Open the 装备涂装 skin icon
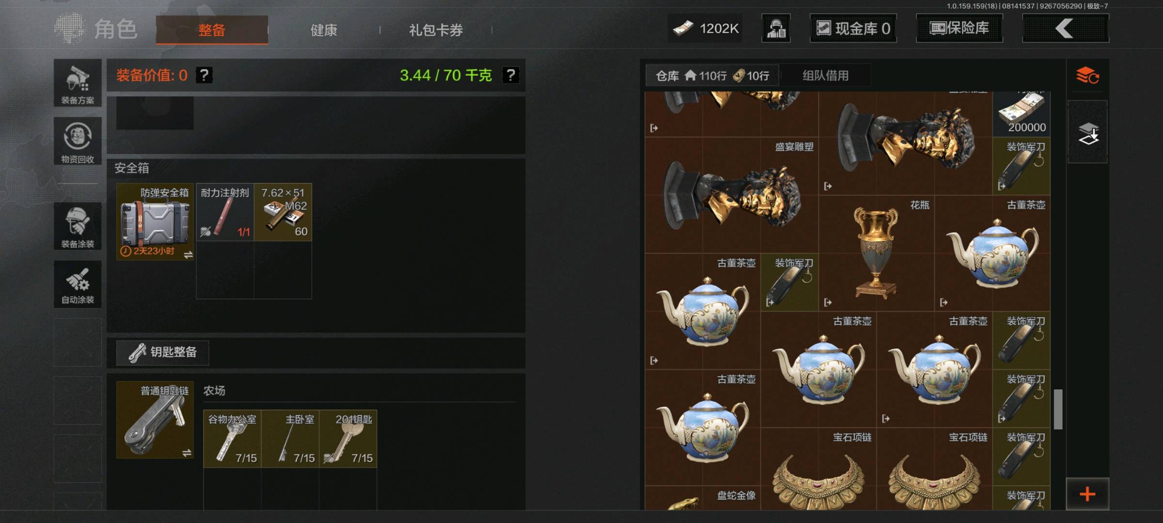Viewport: 1163px width, 523px height. [x=78, y=226]
